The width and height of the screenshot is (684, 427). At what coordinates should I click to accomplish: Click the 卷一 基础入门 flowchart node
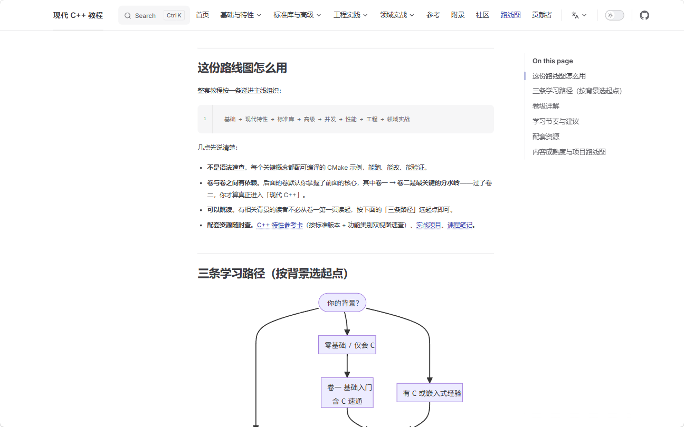[x=347, y=392]
